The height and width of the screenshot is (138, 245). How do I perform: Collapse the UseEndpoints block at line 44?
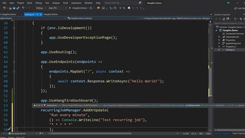coord(14,62)
